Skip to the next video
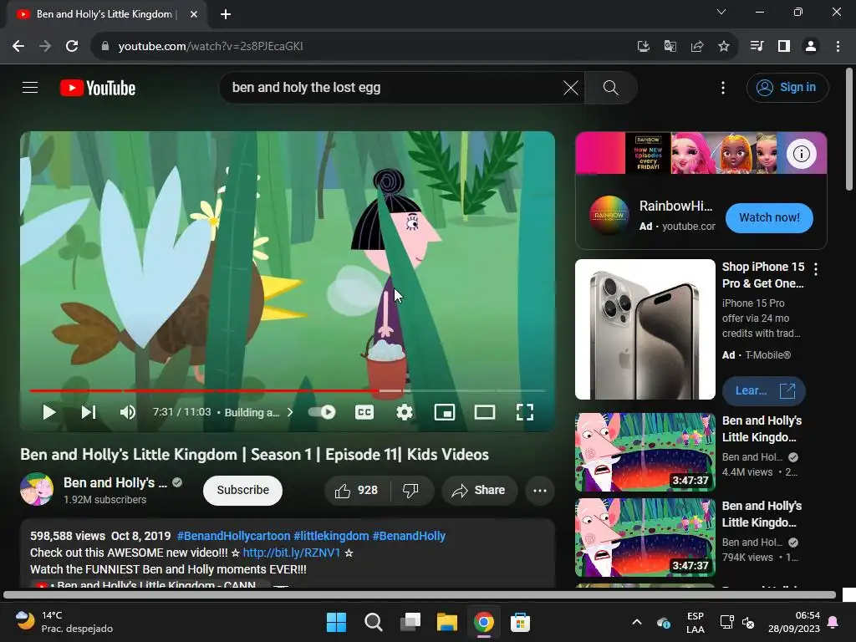This screenshot has width=856, height=642. tap(89, 412)
